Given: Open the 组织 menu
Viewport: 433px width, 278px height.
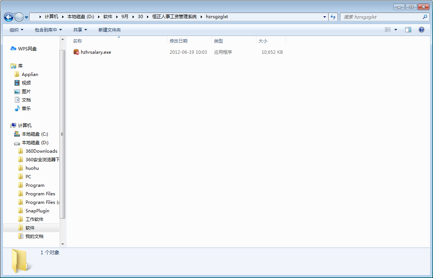Looking at the screenshot, I should pos(16,30).
